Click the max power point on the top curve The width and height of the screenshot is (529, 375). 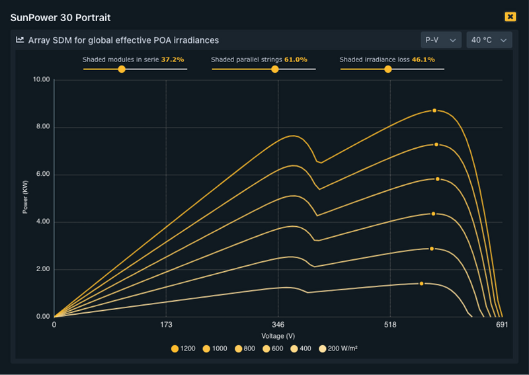pos(434,110)
